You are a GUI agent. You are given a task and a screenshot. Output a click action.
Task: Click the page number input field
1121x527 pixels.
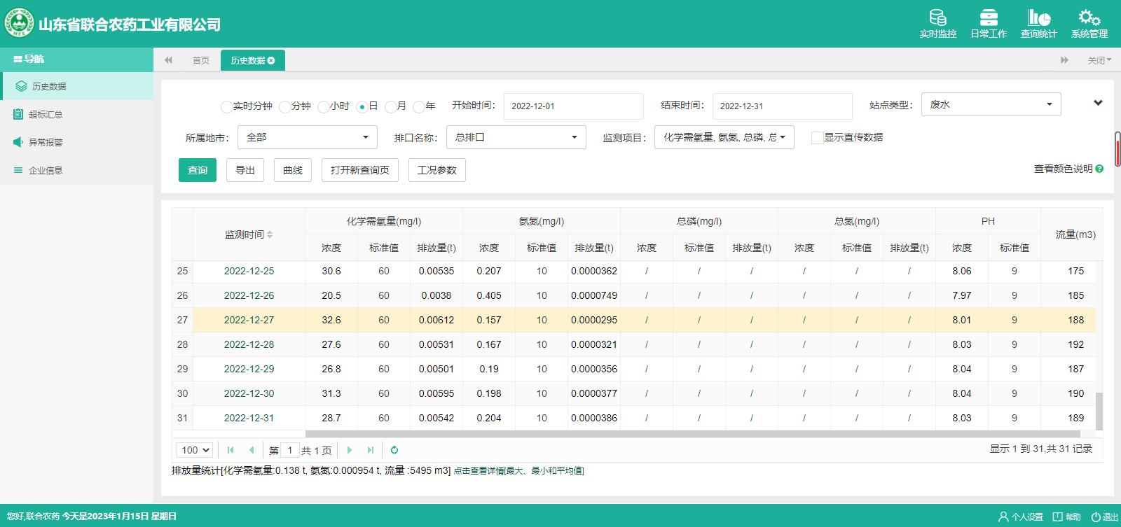(x=290, y=450)
